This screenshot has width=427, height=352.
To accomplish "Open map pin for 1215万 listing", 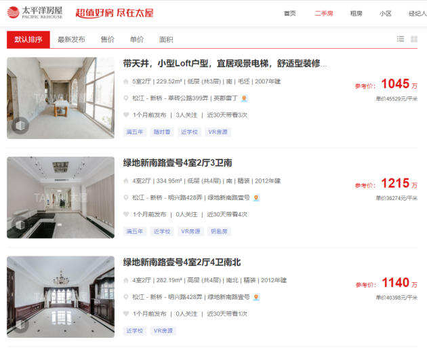I will click(x=256, y=198).
